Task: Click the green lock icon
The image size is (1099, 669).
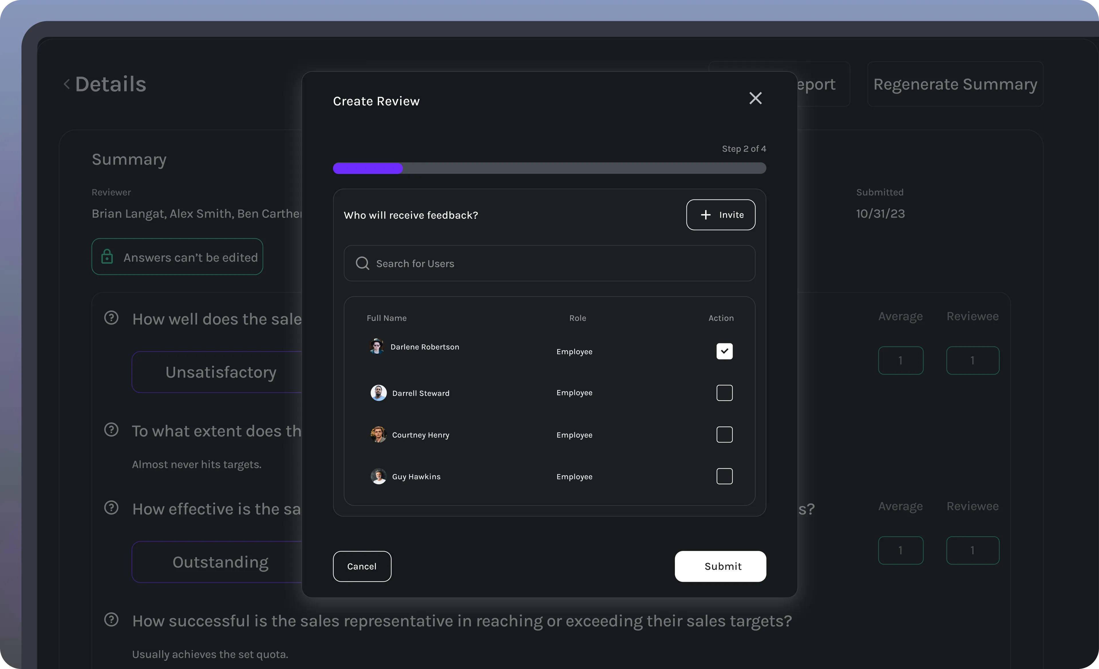Action: tap(107, 257)
